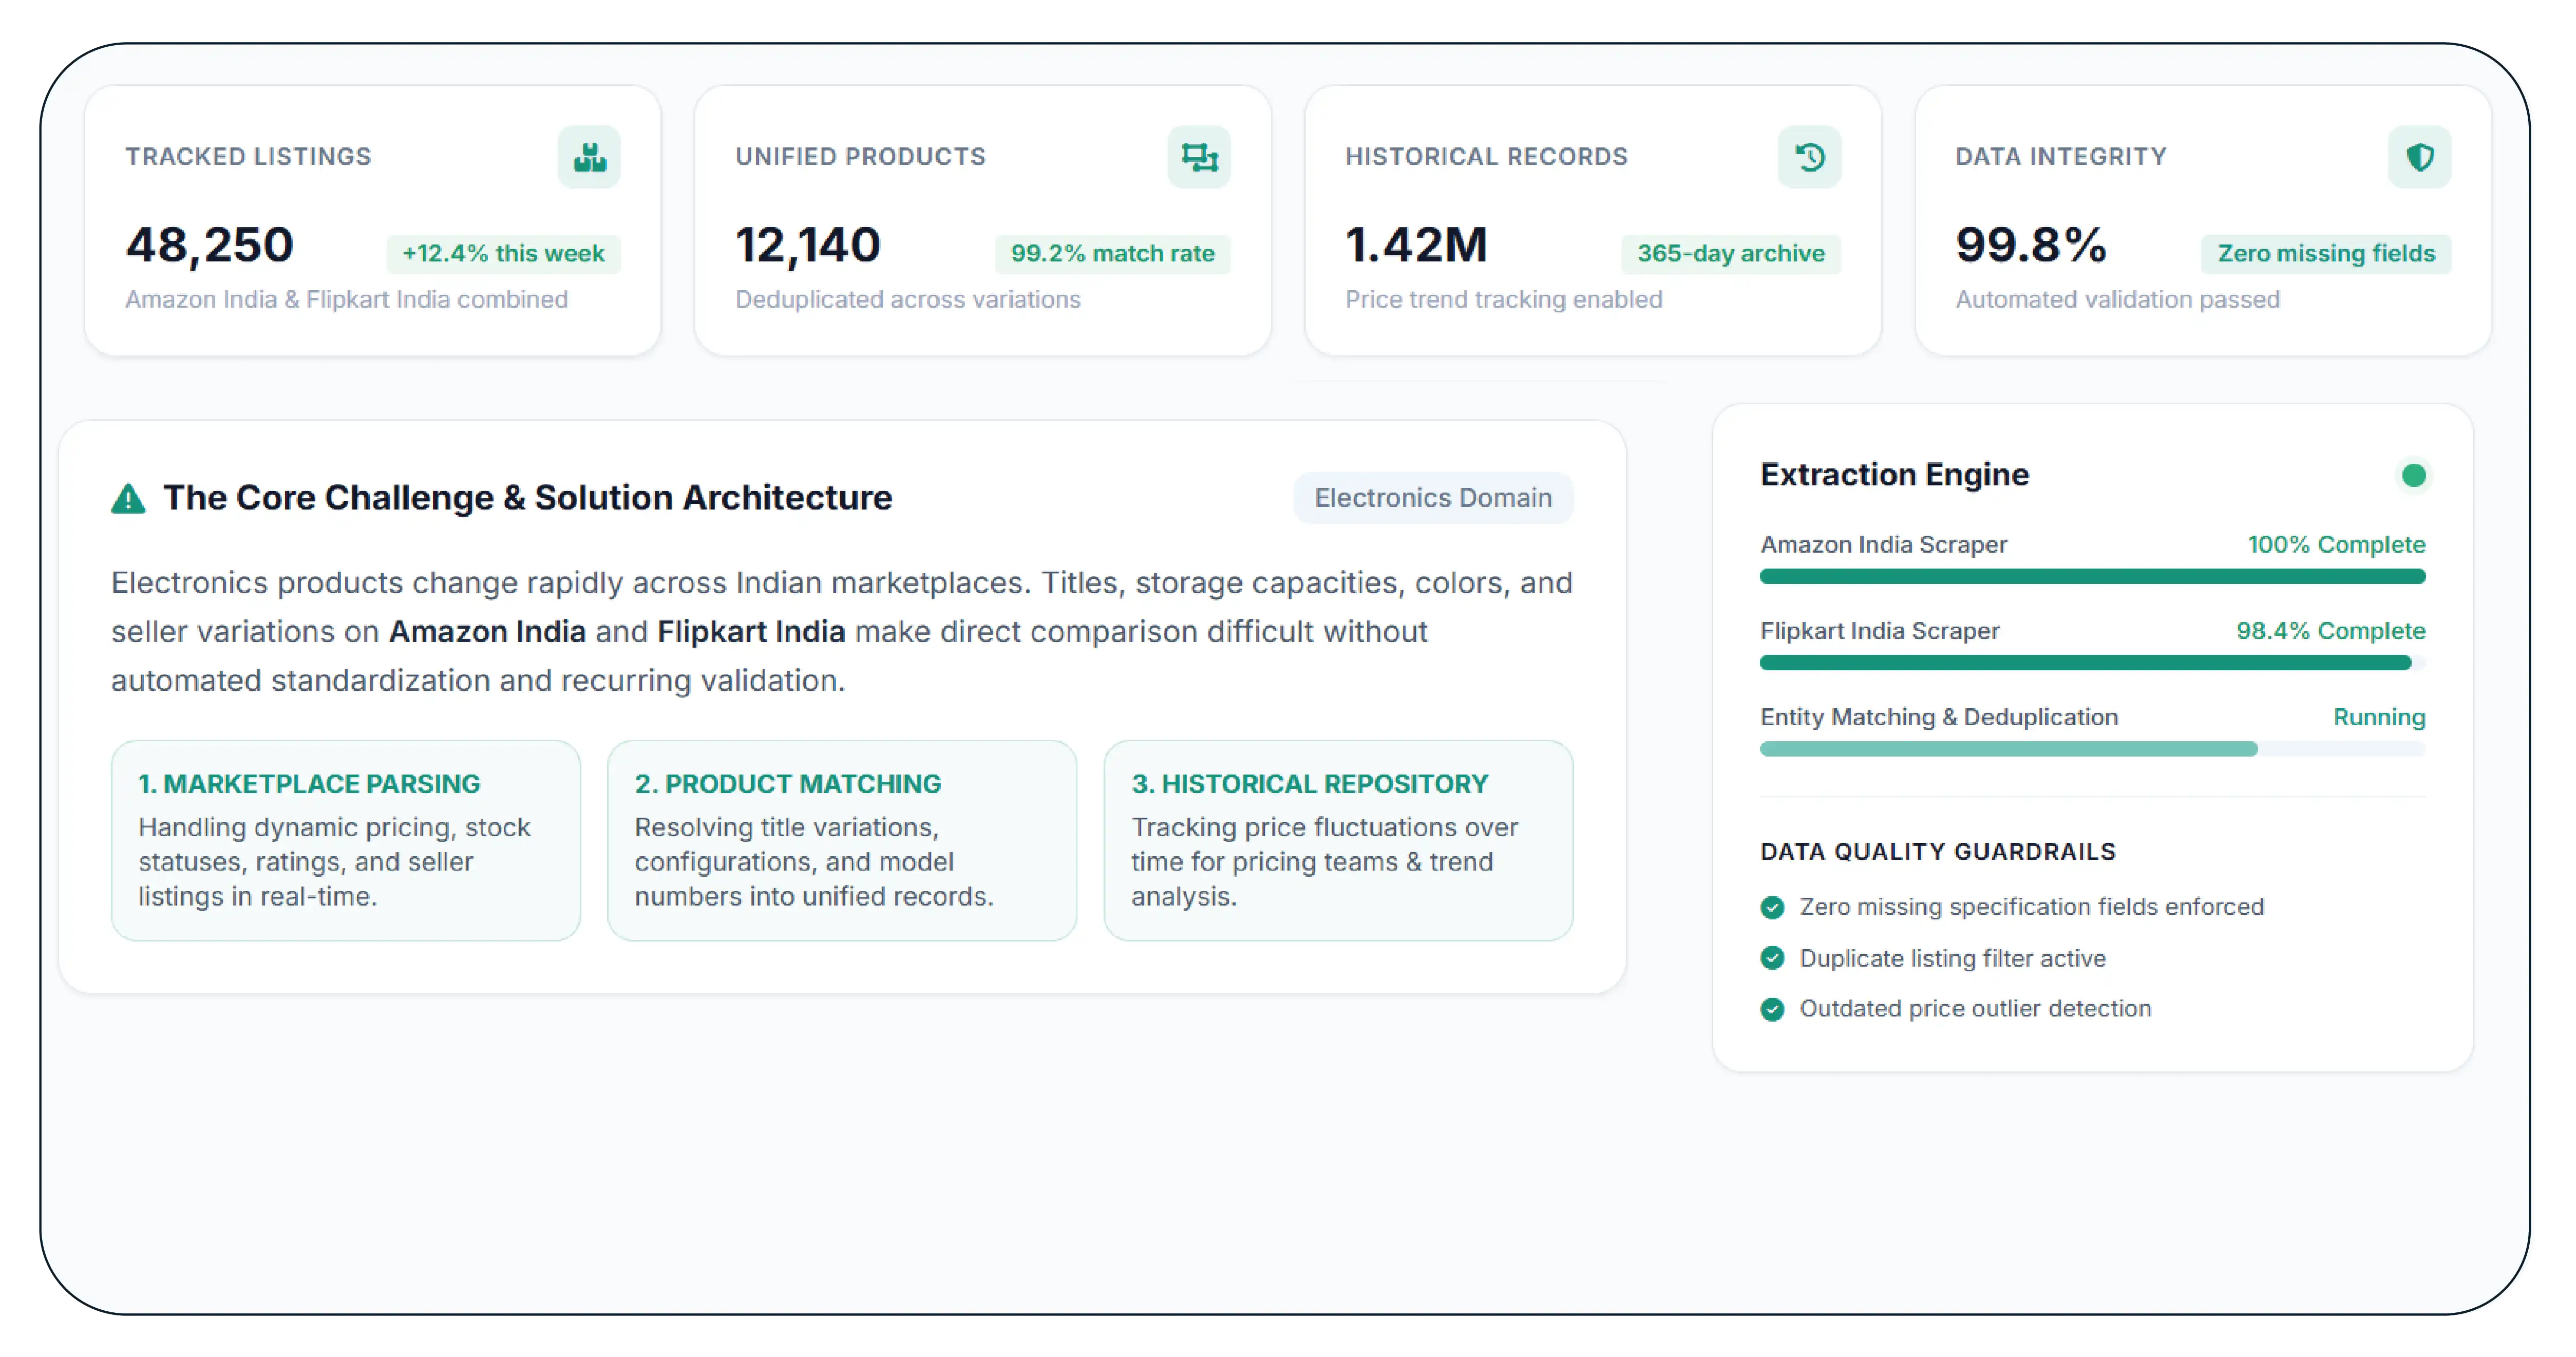This screenshot has width=2576, height=1357.
Task: Click the Zero missing fields badge
Action: coord(2326,254)
